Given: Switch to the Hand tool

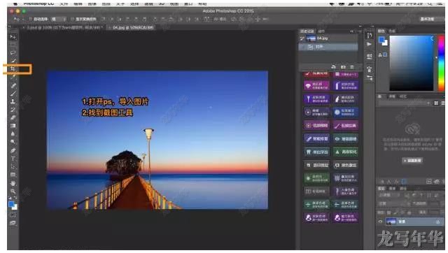Looking at the screenshot, I should click(13, 183).
